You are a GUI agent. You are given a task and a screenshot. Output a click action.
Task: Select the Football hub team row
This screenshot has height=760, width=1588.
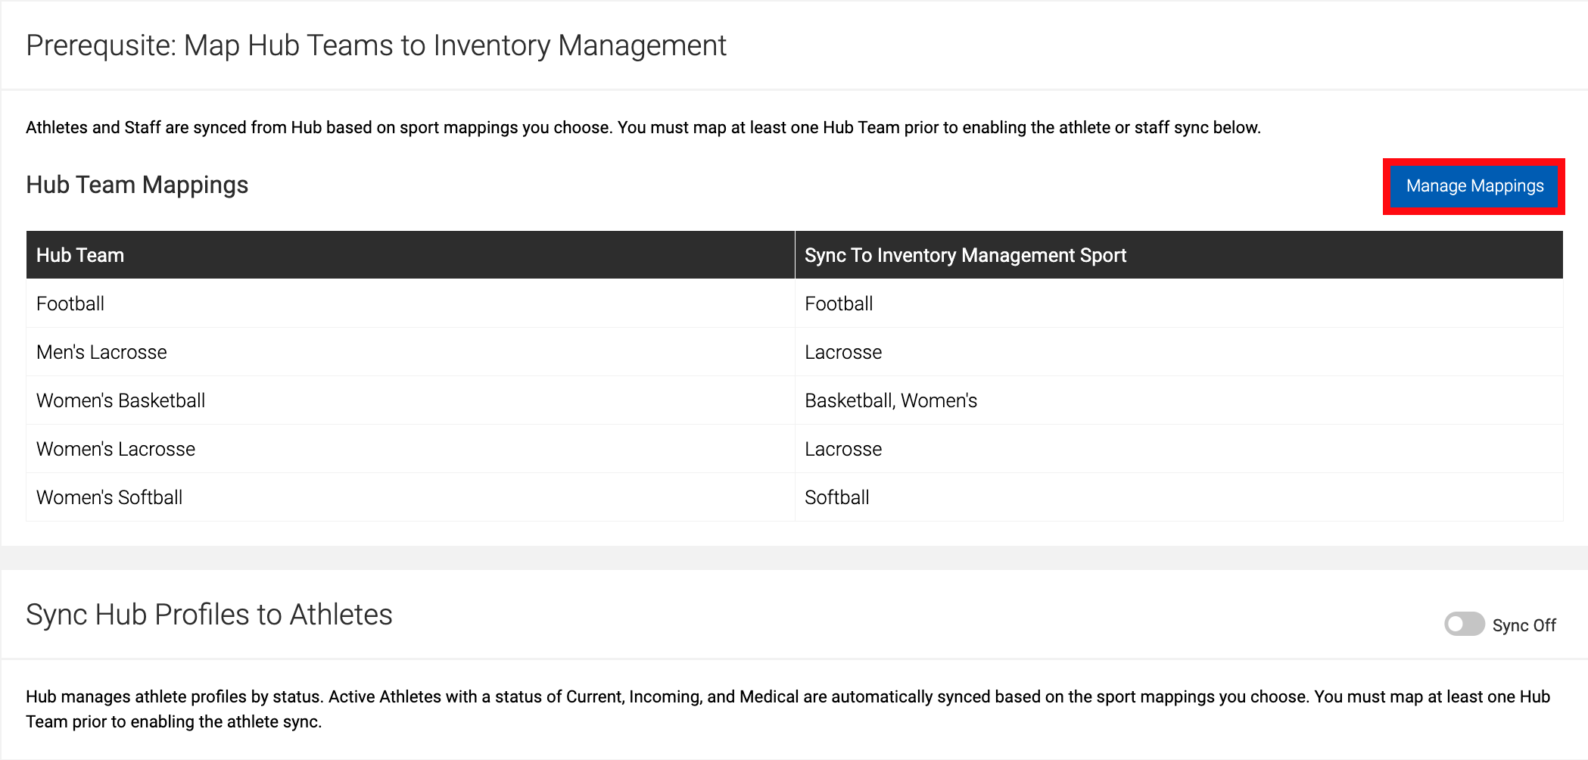click(70, 304)
